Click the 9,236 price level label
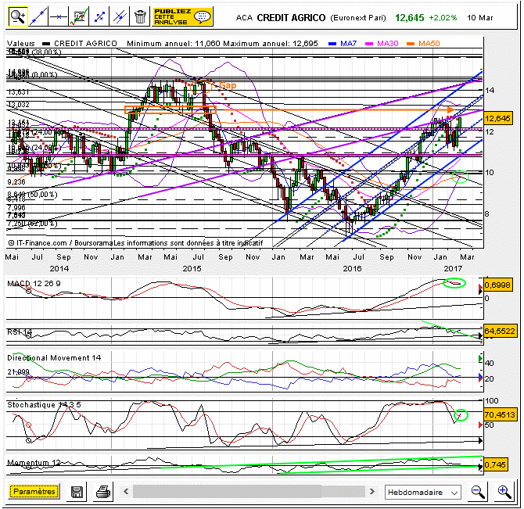This screenshot has width=524, height=509. click(16, 182)
